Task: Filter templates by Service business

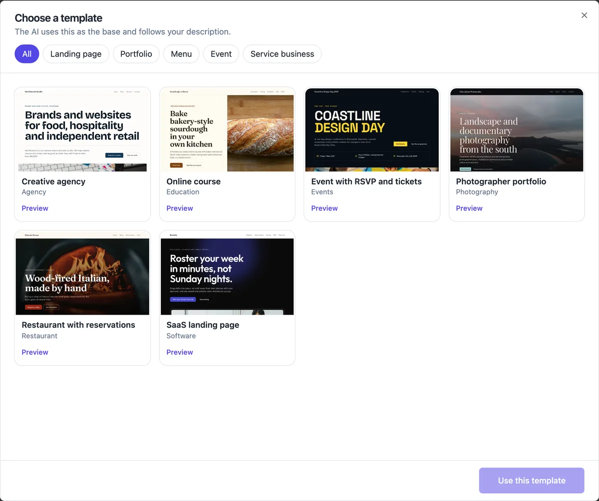Action: click(x=283, y=54)
